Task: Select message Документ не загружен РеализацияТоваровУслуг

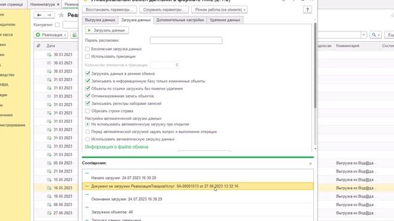Action: pyautogui.click(x=198, y=186)
